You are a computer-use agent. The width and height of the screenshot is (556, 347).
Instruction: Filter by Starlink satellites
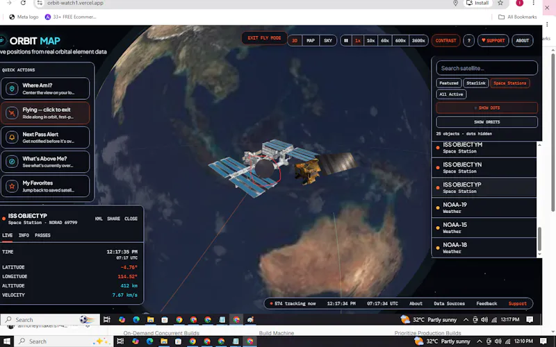pos(476,83)
